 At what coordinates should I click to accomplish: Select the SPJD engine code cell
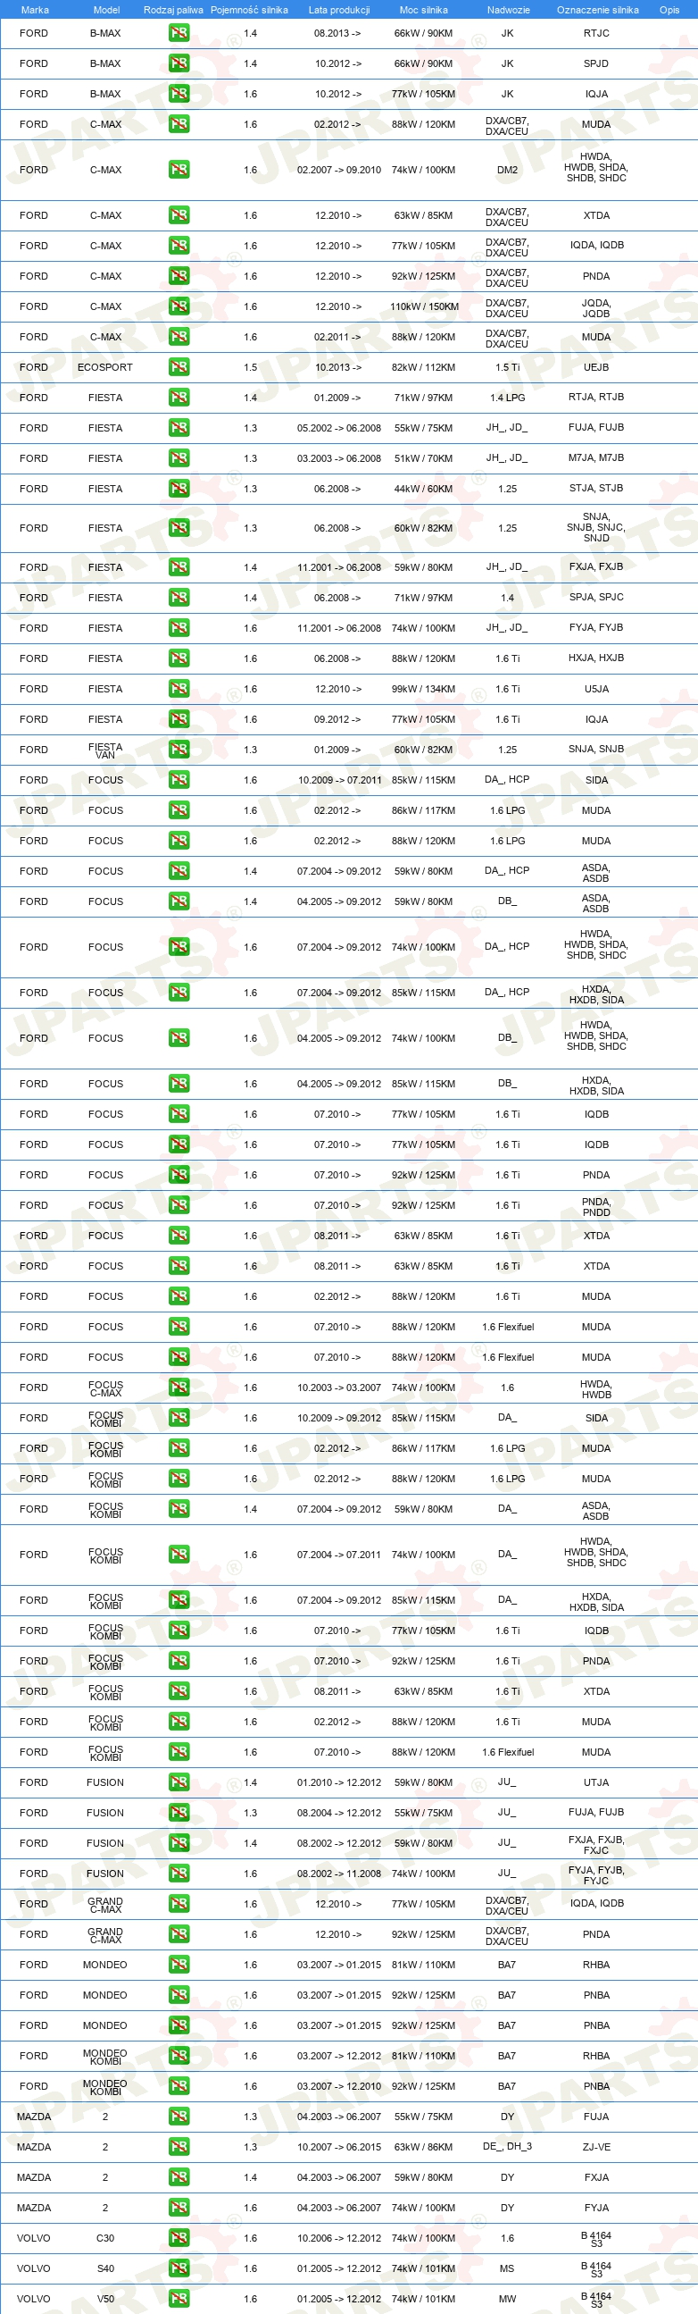point(596,63)
